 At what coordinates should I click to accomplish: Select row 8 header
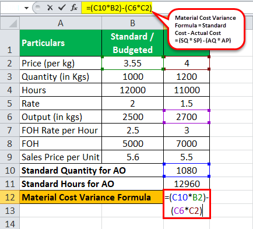pos(10,144)
